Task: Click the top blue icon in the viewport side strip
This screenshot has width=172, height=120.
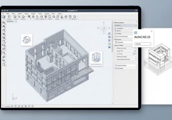Action: click(x=109, y=34)
